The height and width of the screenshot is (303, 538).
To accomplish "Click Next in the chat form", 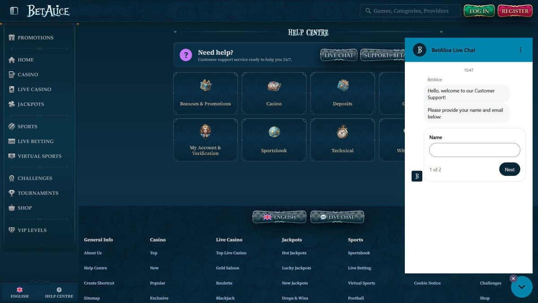I will 509,169.
